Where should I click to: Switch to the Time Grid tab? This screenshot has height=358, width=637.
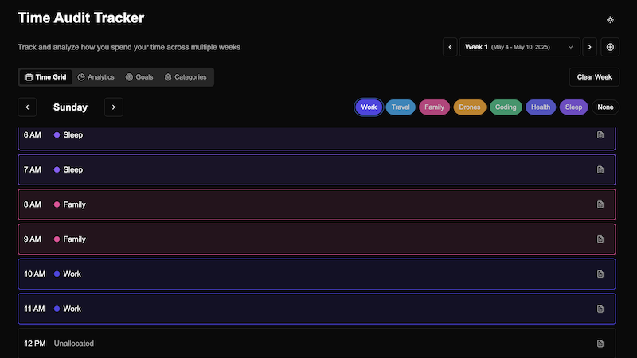[x=45, y=77]
